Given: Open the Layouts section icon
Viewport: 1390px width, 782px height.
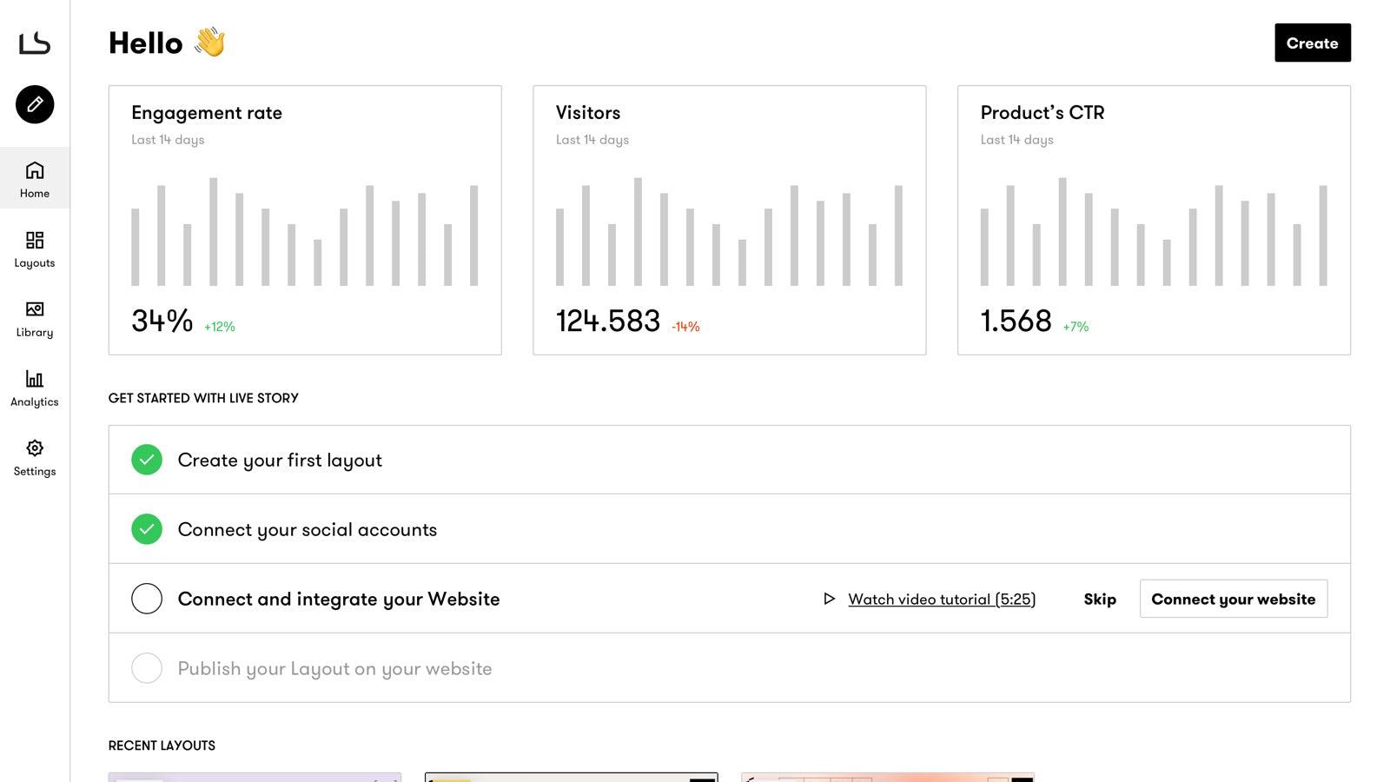Looking at the screenshot, I should [35, 240].
